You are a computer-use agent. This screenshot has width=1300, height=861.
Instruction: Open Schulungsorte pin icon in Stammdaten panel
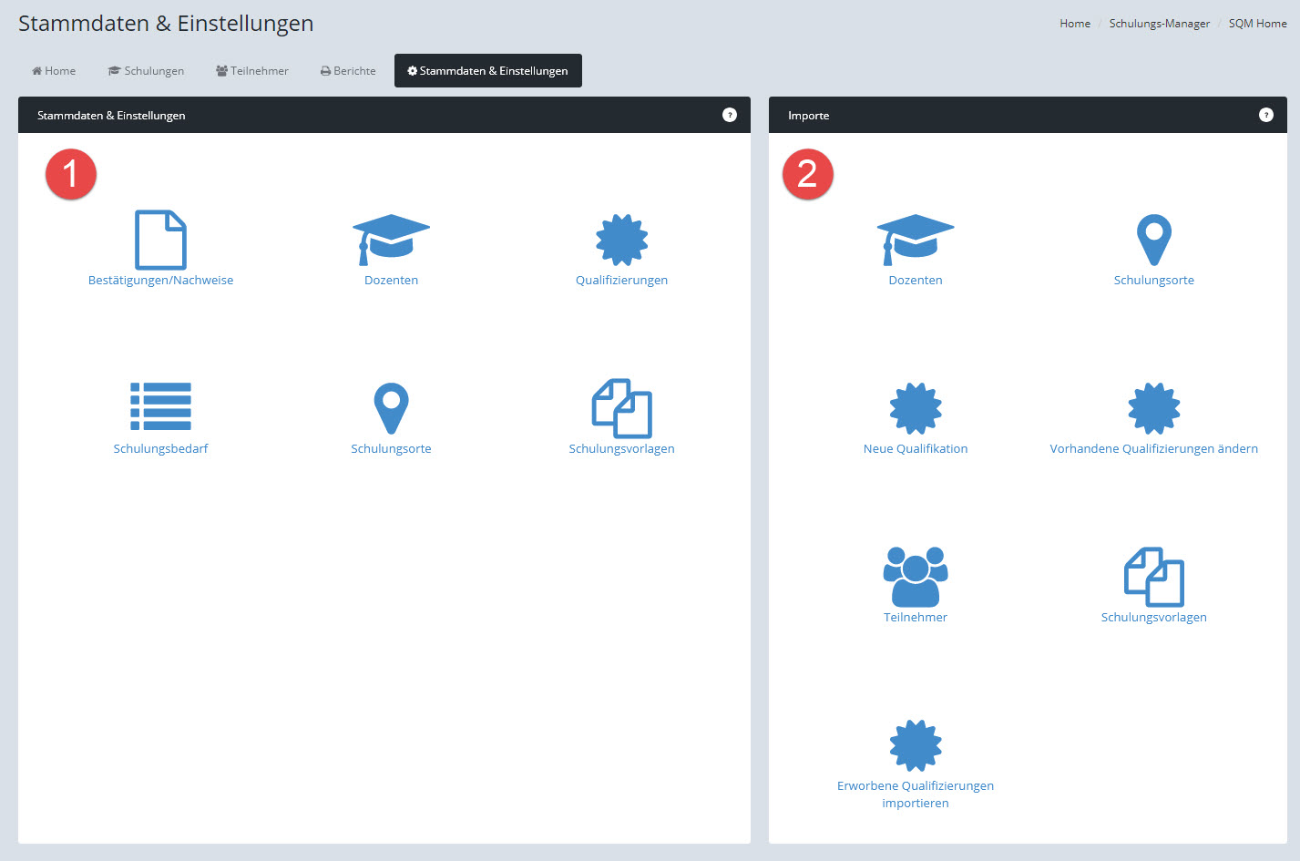391,407
